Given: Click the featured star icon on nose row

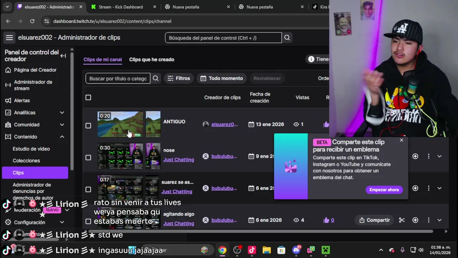Looking at the screenshot, I should (x=415, y=156).
